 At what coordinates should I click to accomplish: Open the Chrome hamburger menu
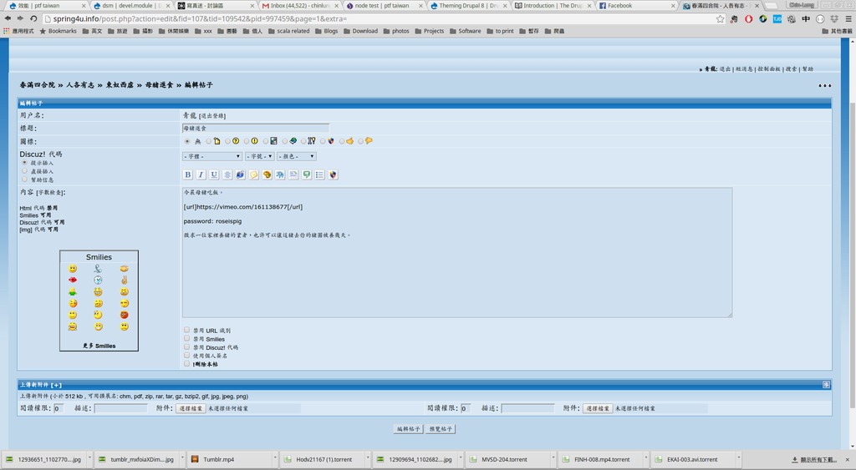coord(847,18)
